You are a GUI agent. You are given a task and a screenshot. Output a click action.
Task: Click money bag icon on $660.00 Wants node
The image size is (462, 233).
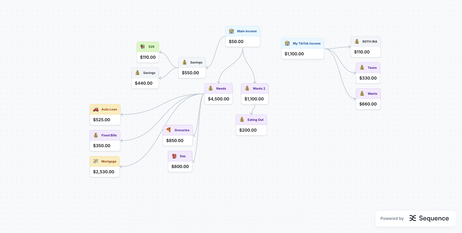(x=362, y=94)
